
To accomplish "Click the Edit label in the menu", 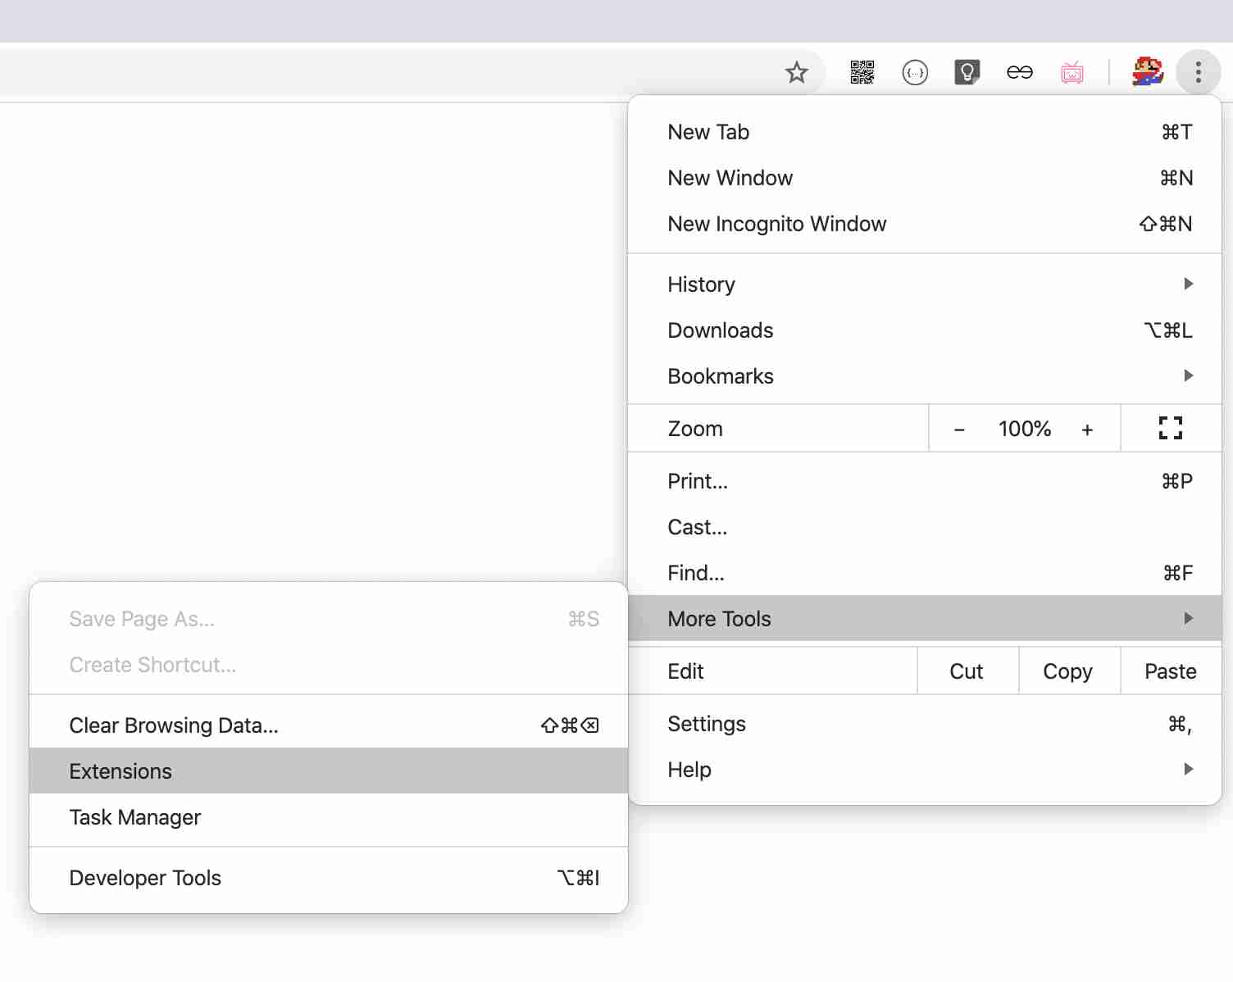I will (x=685, y=671).
